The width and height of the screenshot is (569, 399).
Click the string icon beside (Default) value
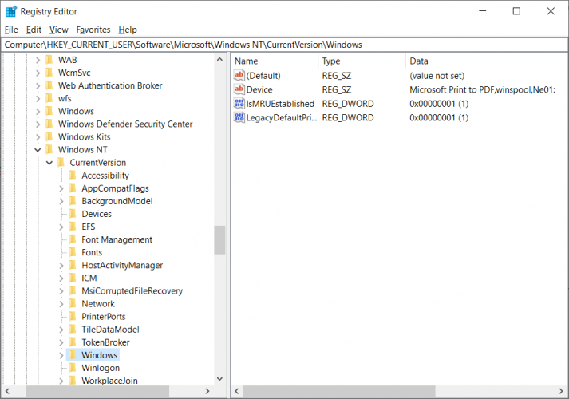[x=239, y=76]
